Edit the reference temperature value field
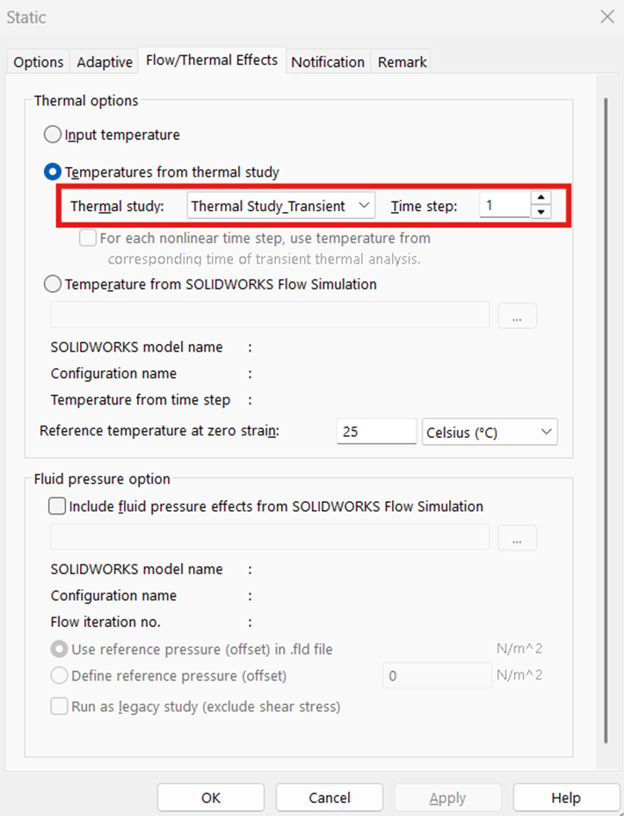Image resolution: width=624 pixels, height=816 pixels. (375, 431)
